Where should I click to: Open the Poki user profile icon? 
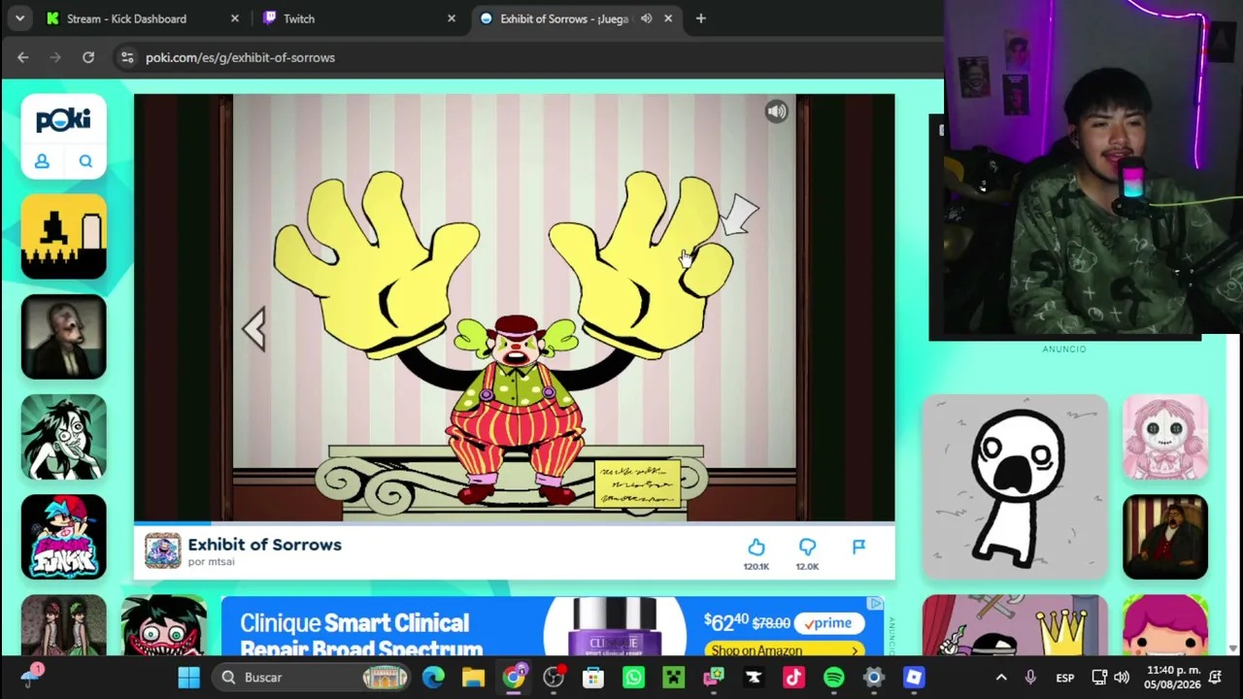42,161
